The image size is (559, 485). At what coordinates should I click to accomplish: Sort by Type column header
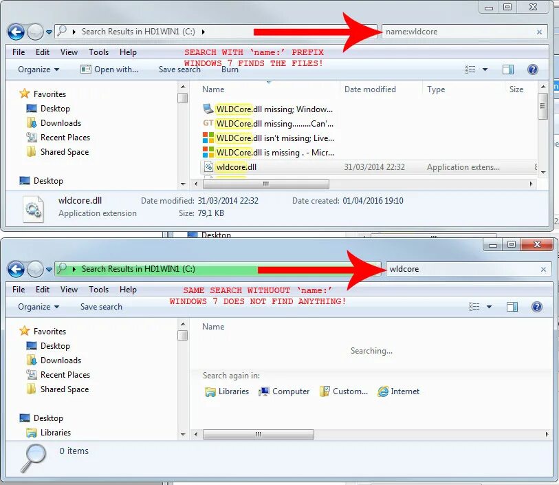click(x=436, y=89)
